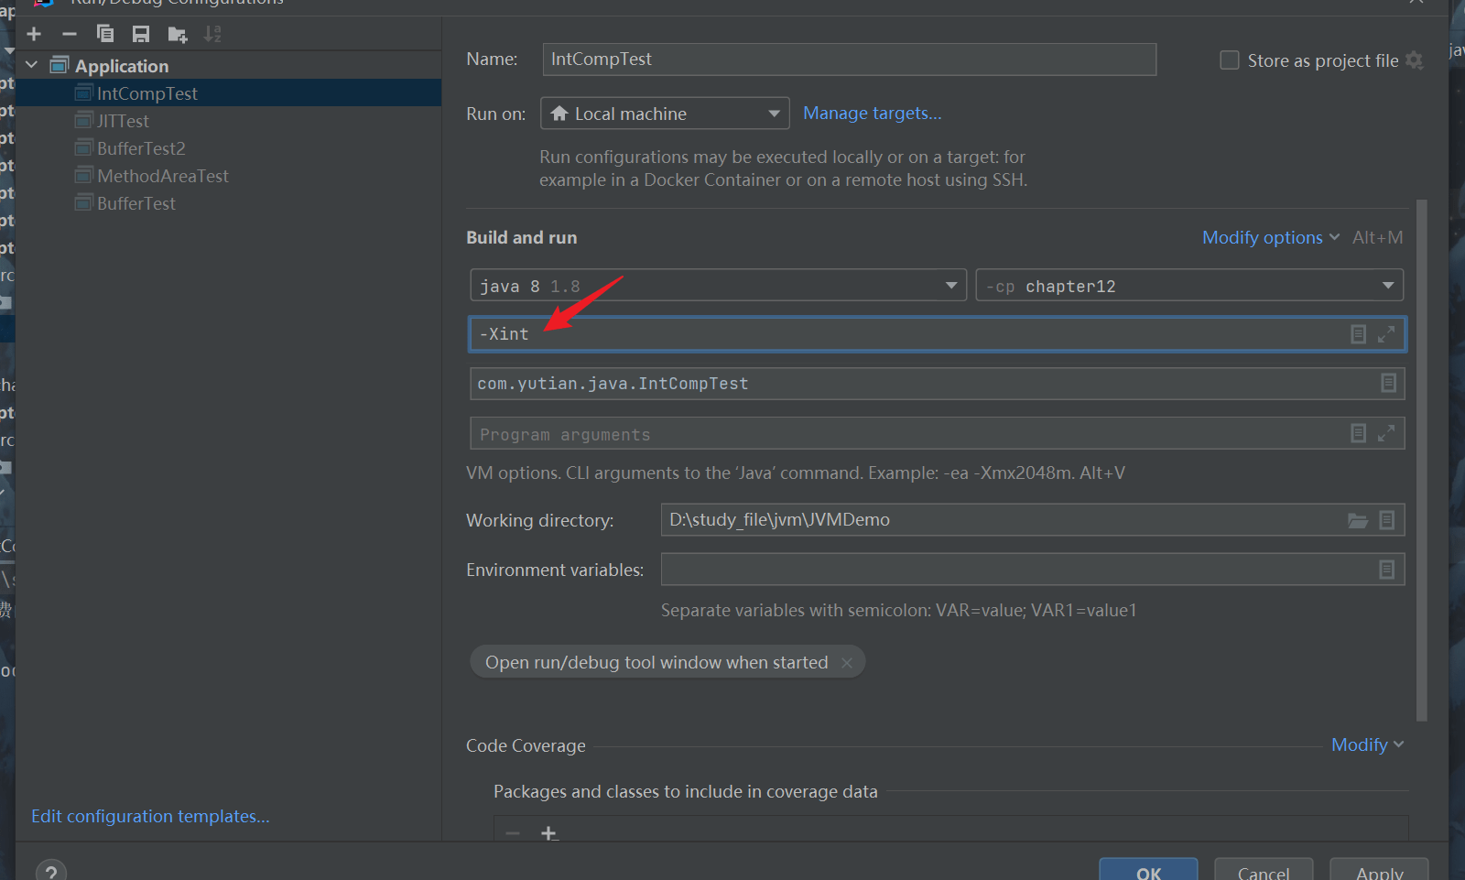Open the -cp chapter12 classpath dropdown

click(1188, 286)
